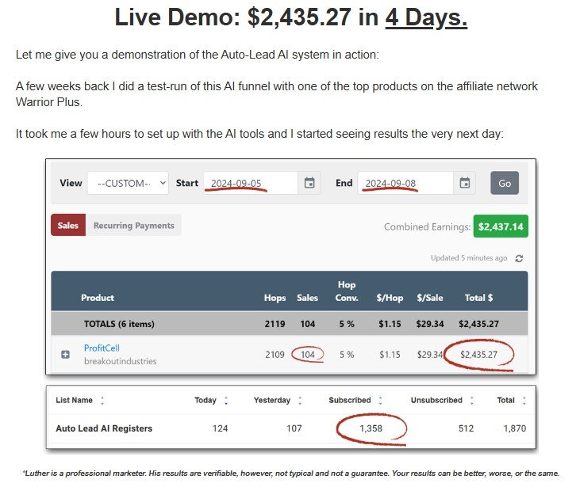
Task: Sort by Yesterday column arrows
Action: [x=300, y=400]
